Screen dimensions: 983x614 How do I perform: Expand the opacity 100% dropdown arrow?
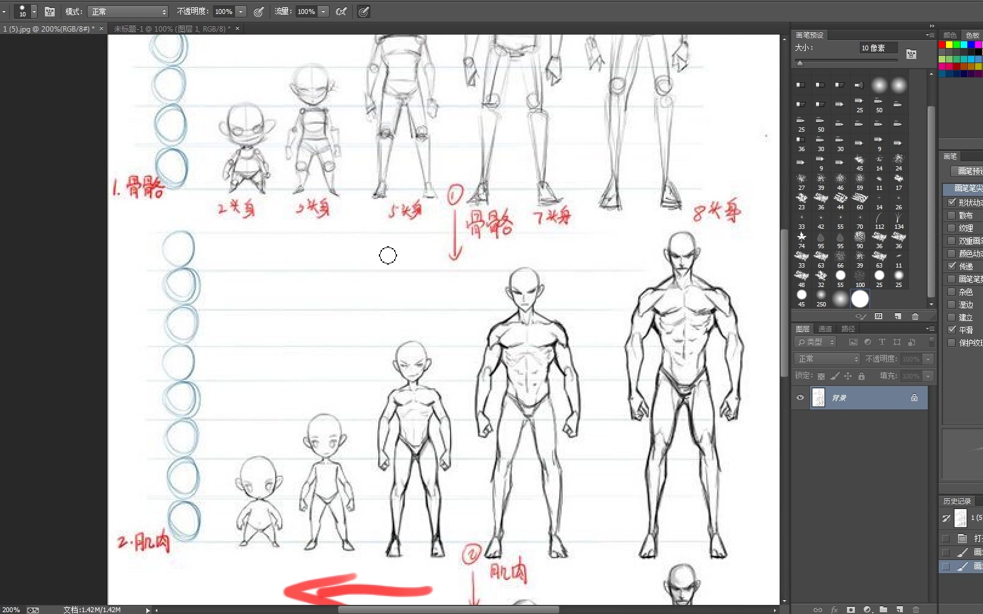(241, 12)
